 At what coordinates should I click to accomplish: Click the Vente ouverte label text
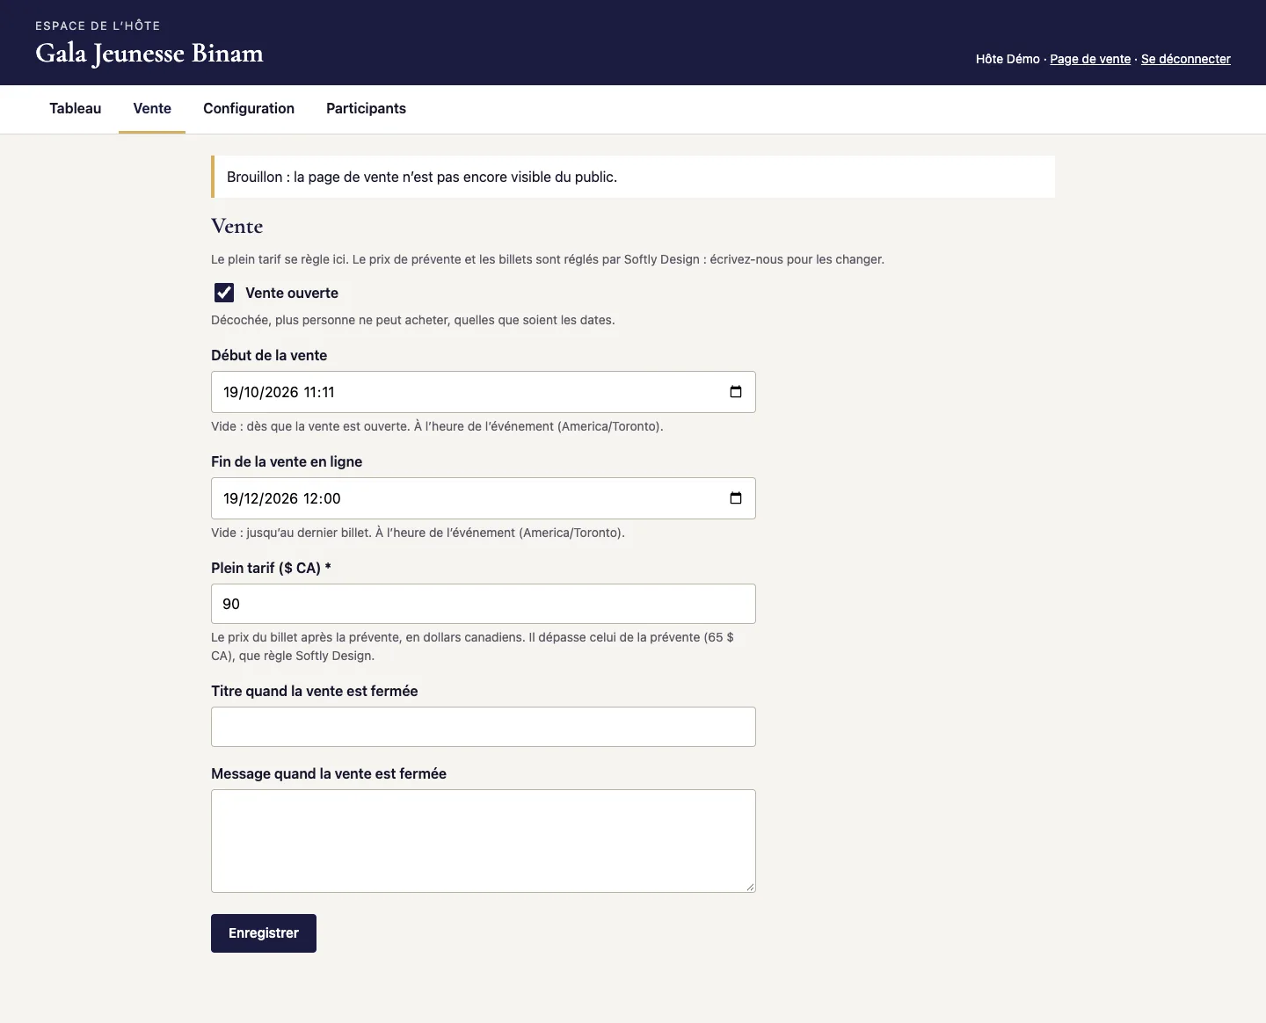292,293
